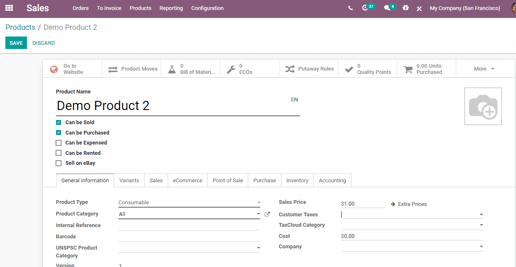Click the Cost input field
The width and height of the screenshot is (516, 267).
pyautogui.click(x=412, y=236)
